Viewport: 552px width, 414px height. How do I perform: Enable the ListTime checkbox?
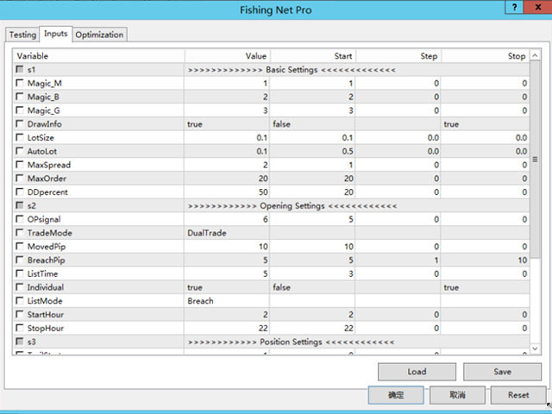[x=20, y=273]
